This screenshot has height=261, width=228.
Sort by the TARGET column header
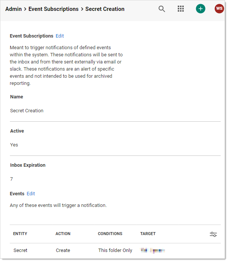(x=148, y=234)
